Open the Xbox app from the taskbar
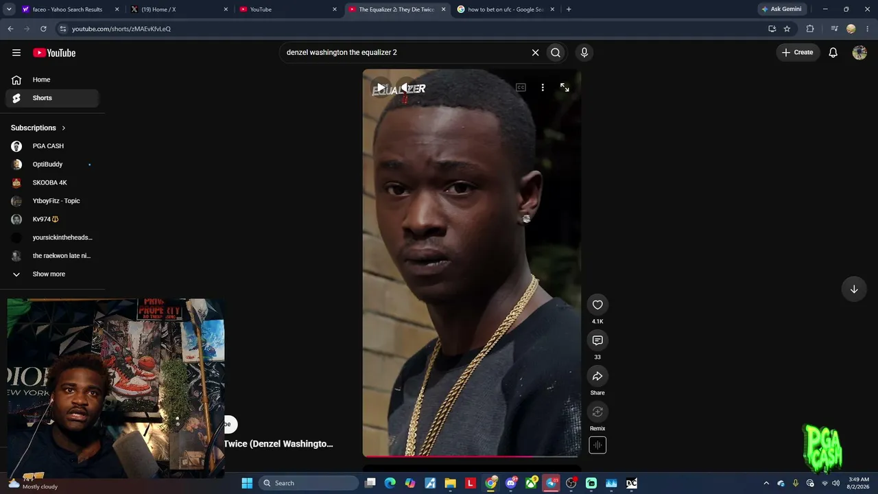The width and height of the screenshot is (878, 494). click(531, 483)
